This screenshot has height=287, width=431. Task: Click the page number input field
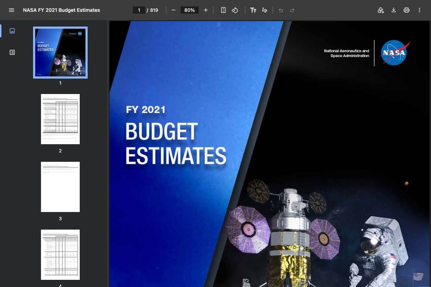(x=139, y=10)
